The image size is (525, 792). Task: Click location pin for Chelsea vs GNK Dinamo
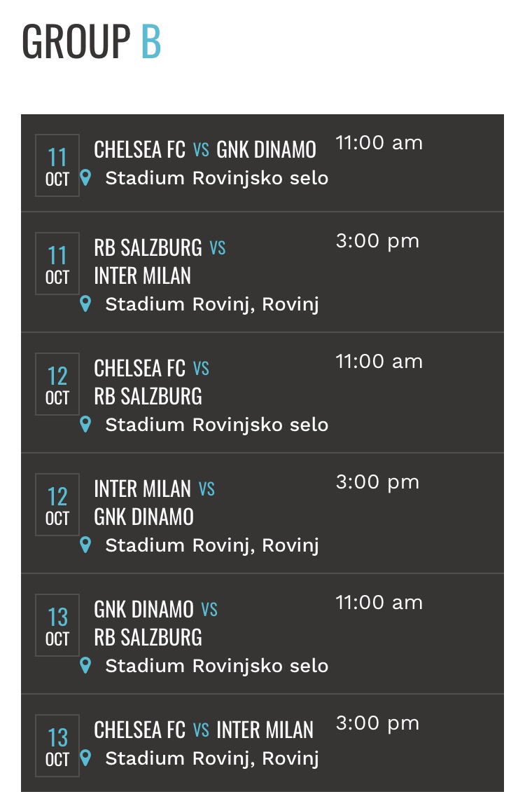tap(85, 178)
